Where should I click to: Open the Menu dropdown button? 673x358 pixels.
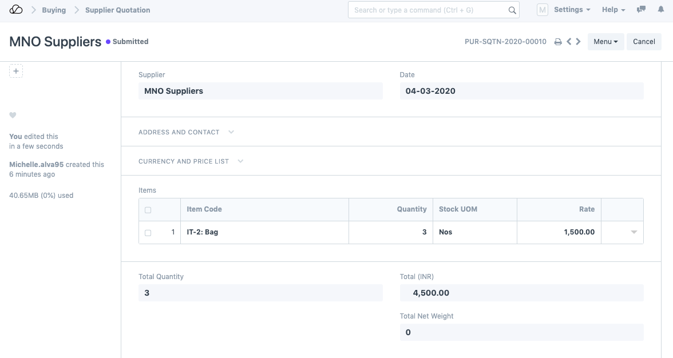(605, 42)
